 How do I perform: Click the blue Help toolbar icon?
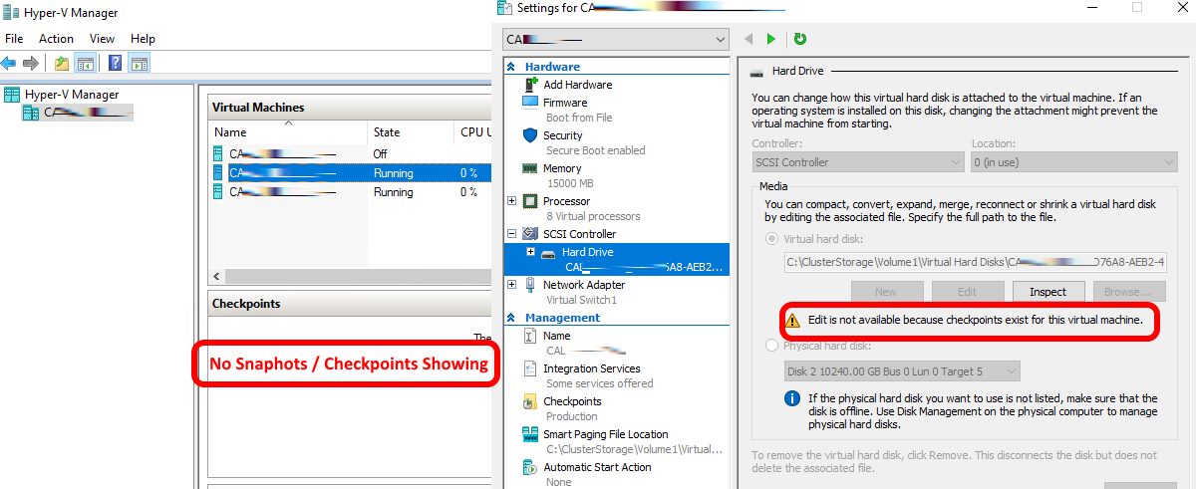coord(116,64)
